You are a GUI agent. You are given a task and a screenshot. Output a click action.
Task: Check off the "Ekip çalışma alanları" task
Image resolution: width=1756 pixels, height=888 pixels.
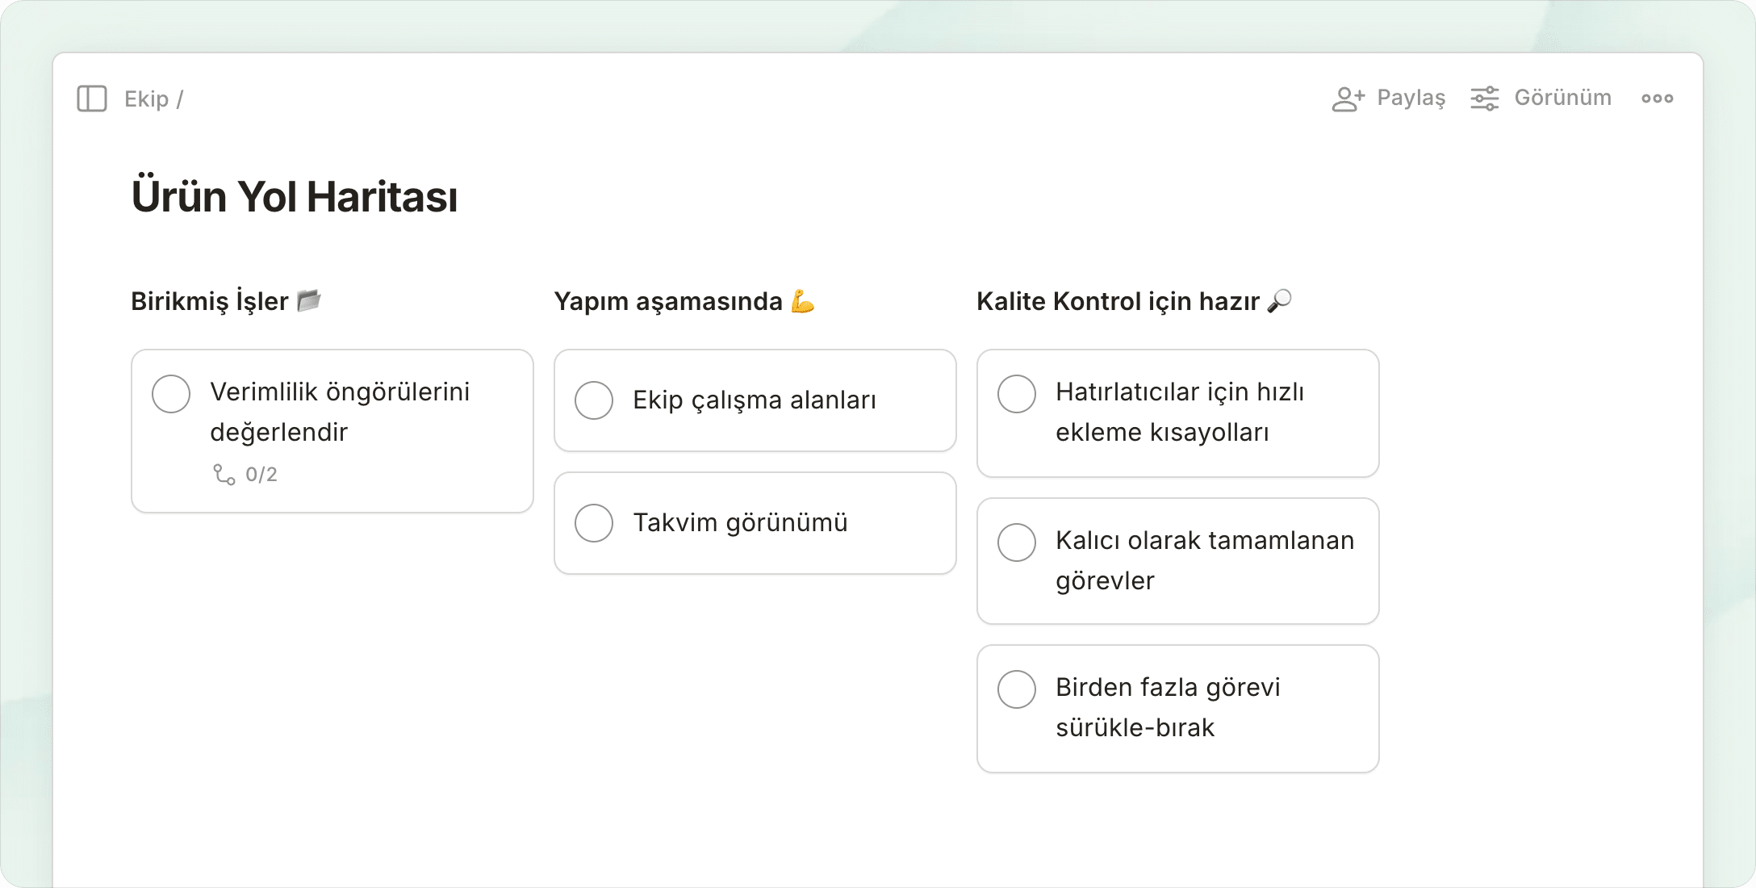594,400
